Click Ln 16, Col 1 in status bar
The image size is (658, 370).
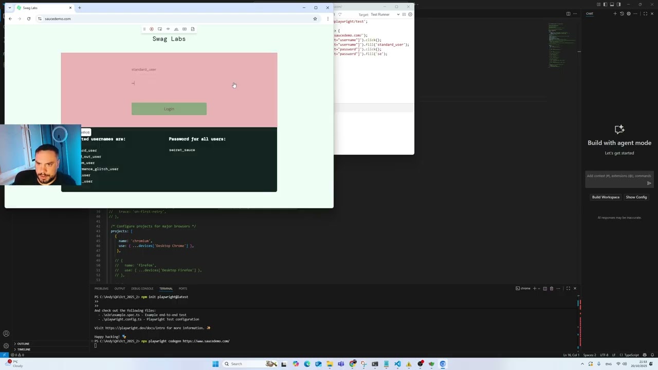571,355
